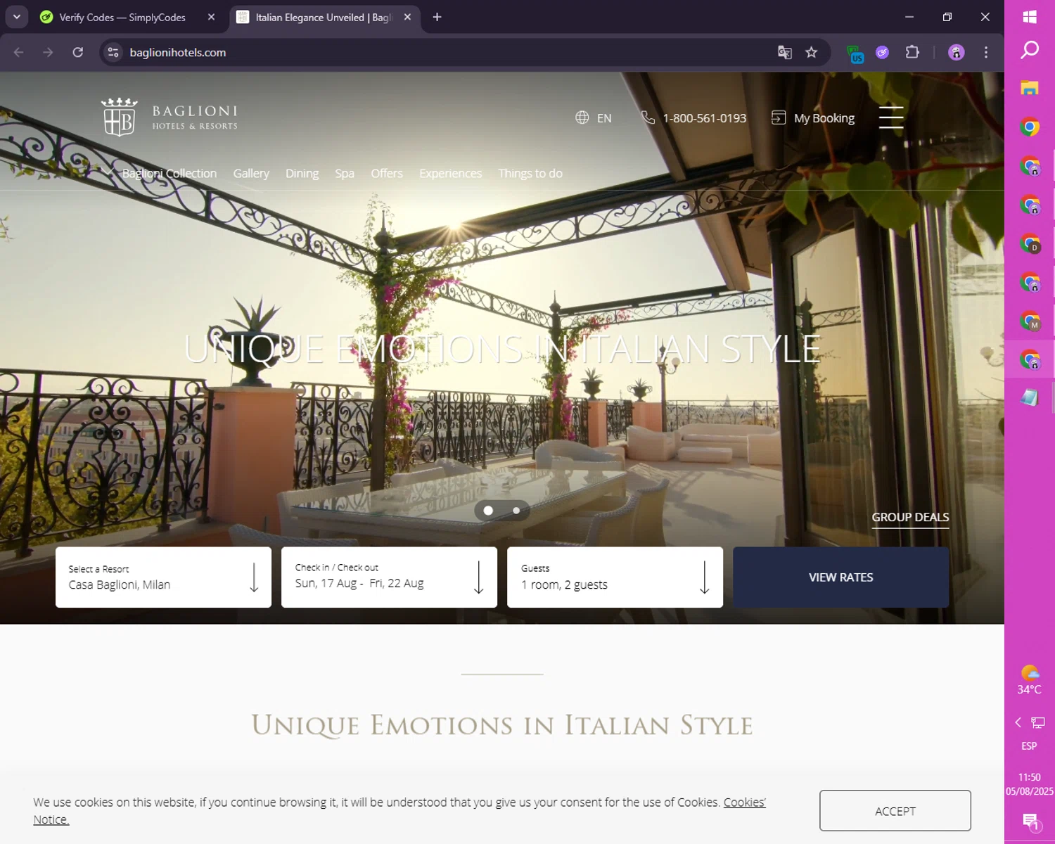Click the EN language selector
Screen dimensions: 1055x844
point(604,118)
